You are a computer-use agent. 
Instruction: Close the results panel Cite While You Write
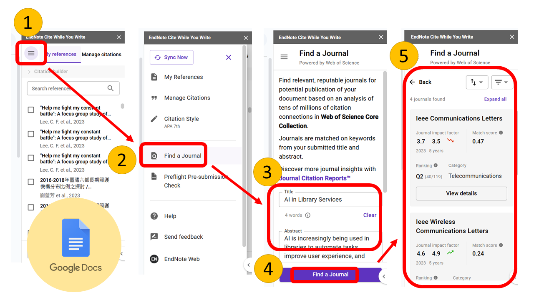(512, 37)
